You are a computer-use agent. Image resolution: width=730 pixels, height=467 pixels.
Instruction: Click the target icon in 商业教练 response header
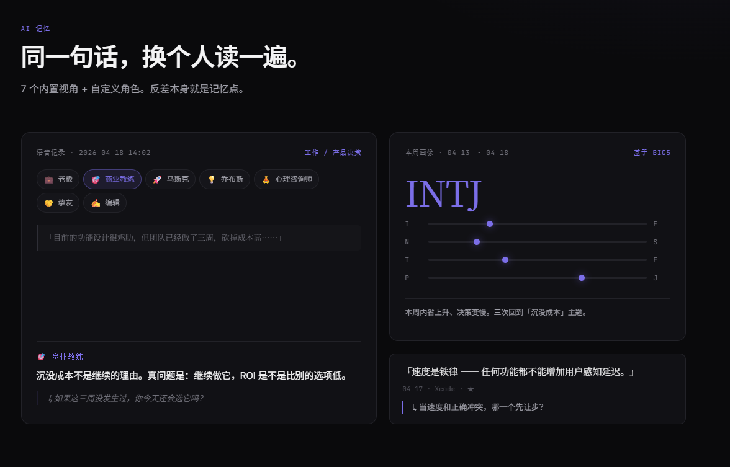41,357
